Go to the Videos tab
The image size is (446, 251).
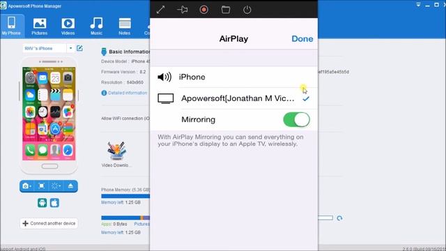[x=68, y=26]
